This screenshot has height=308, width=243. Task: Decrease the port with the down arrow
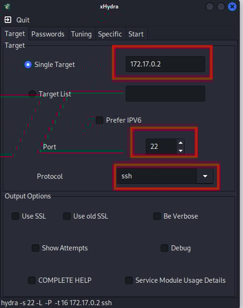(x=180, y=151)
